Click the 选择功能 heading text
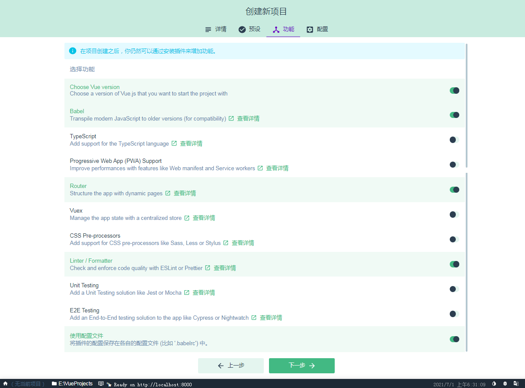 pos(82,69)
